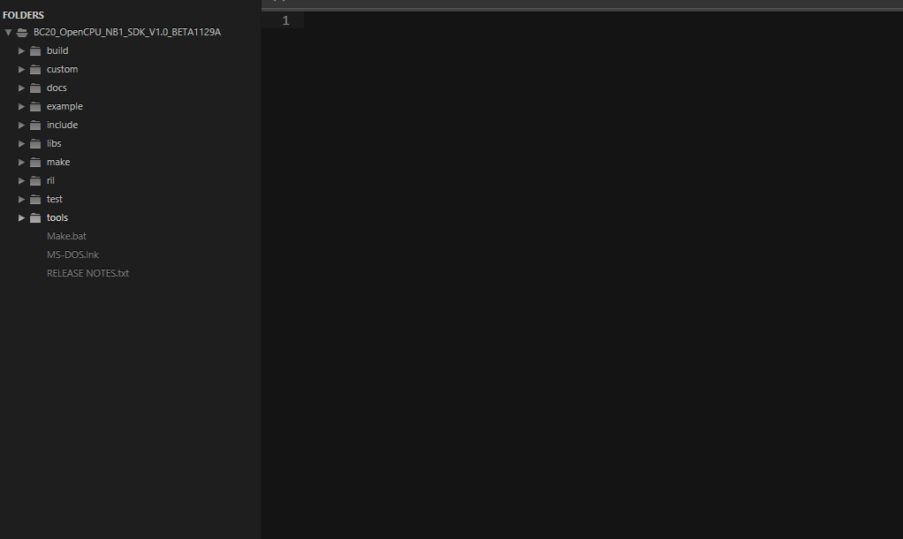Select the make folder label
The width and height of the screenshot is (903, 539).
[x=58, y=162]
